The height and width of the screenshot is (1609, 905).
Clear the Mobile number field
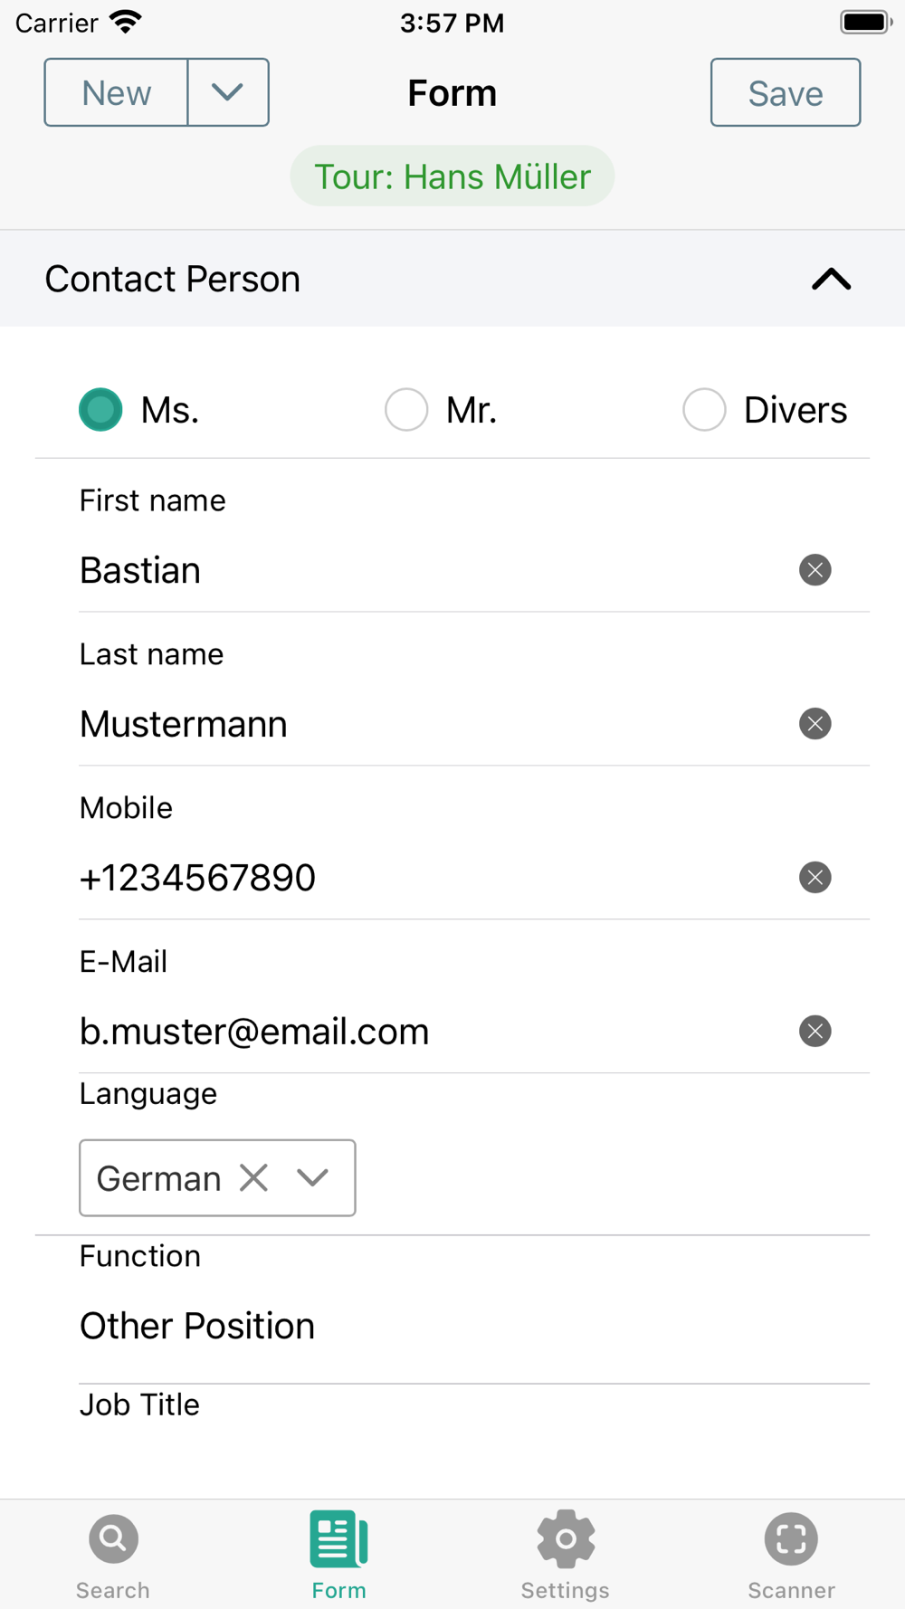pyautogui.click(x=814, y=878)
